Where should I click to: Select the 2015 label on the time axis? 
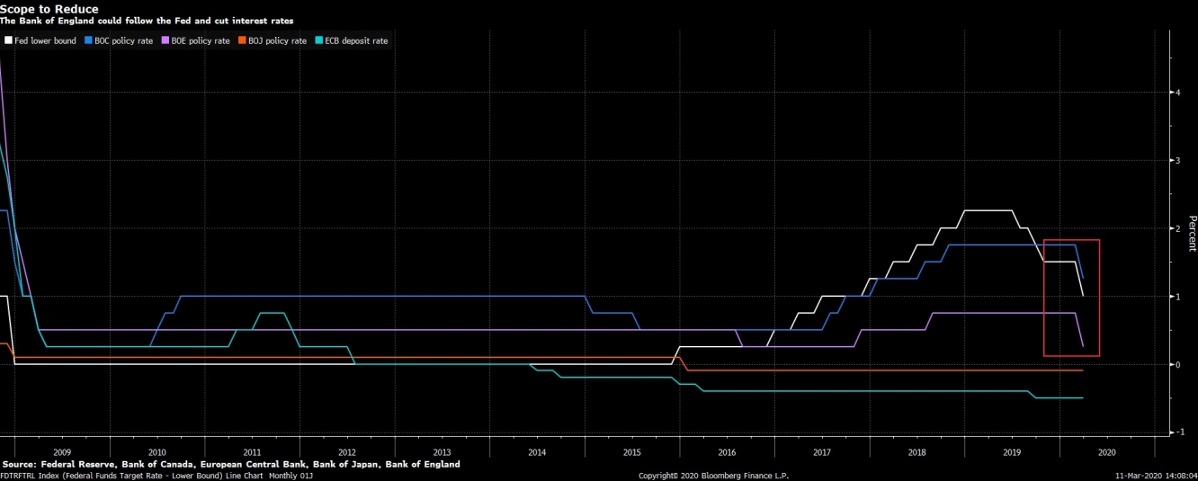pos(631,452)
